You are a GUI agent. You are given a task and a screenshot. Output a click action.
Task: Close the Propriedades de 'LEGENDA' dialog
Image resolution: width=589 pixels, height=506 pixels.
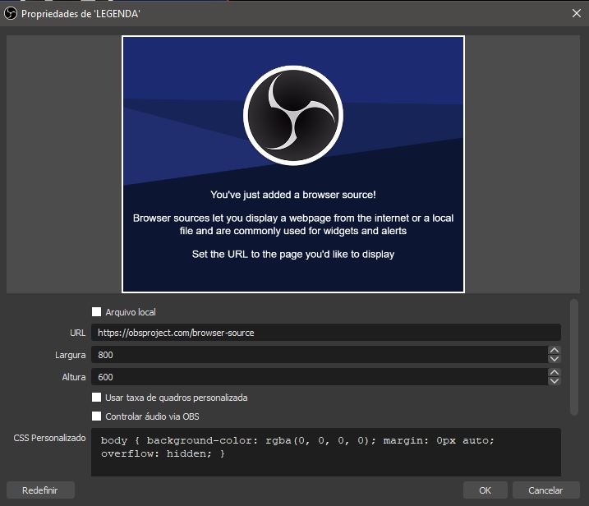(x=575, y=12)
